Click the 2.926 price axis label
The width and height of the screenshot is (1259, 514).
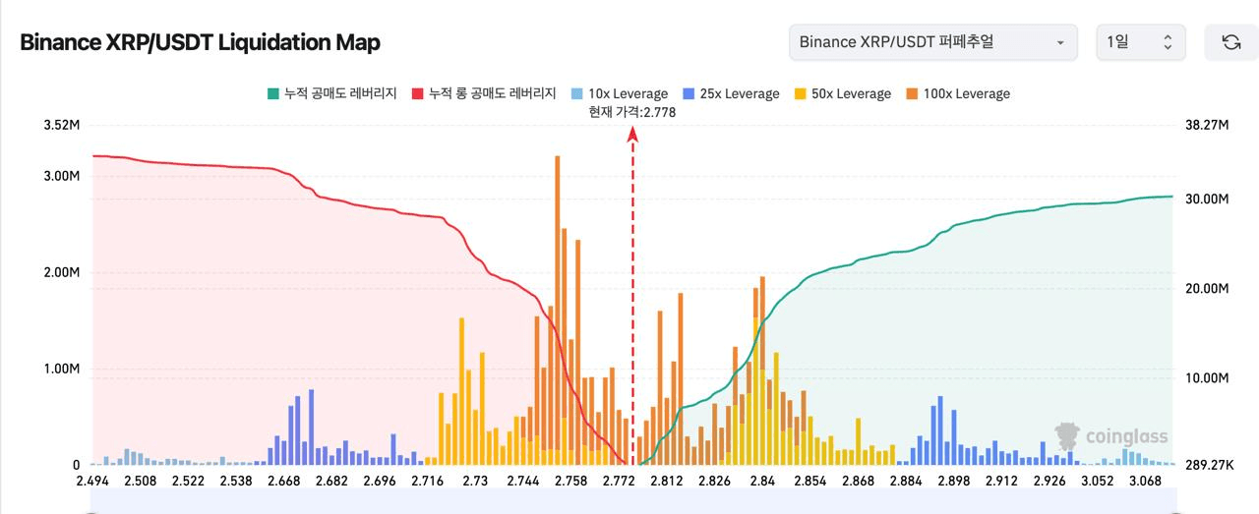[1049, 481]
